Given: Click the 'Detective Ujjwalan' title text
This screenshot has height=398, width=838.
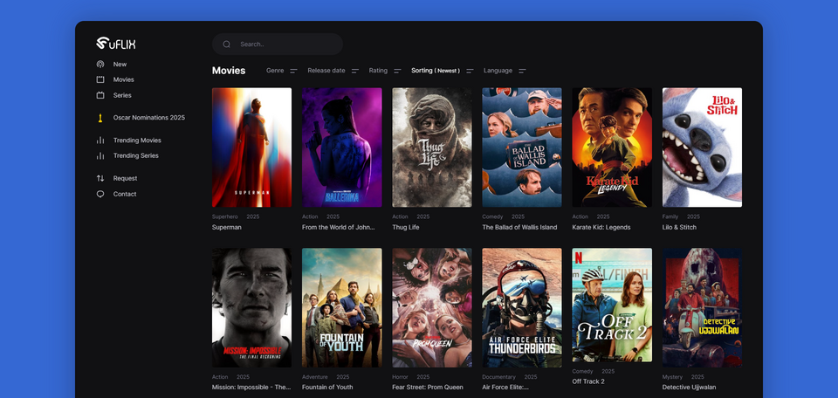Looking at the screenshot, I should tap(689, 387).
